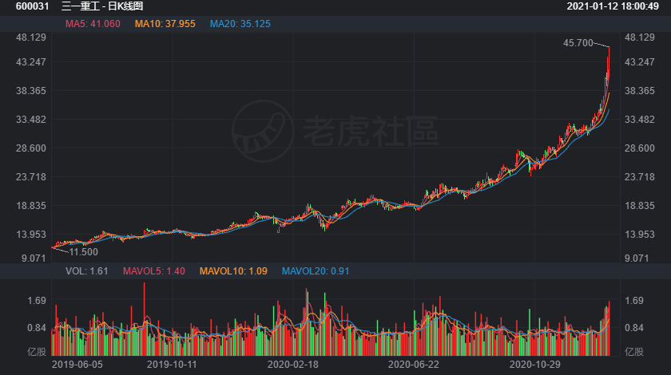Click the 2020-10-29 date axis label
Image resolution: width=671 pixels, height=375 pixels.
point(534,365)
